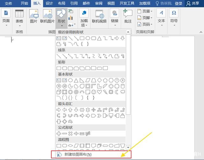Image resolution: width=204 pixels, height=160 pixels.
Task: Pick the U-turn arrow shape
Action: [x=111, y=110]
